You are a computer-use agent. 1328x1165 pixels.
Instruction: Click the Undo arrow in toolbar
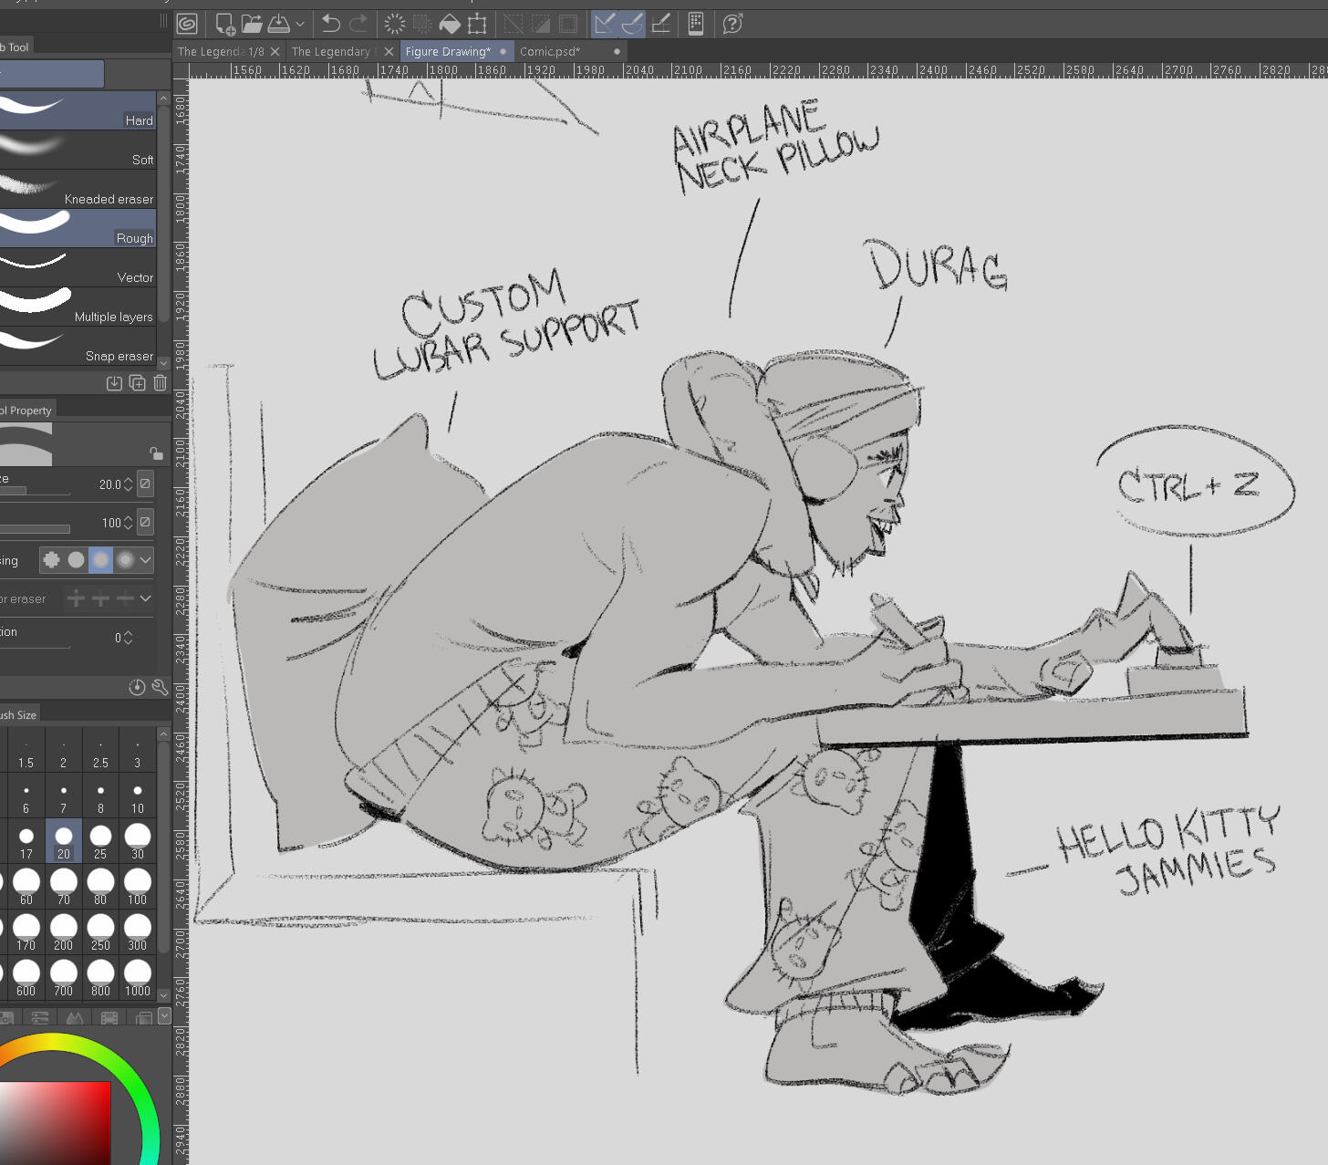tap(331, 24)
